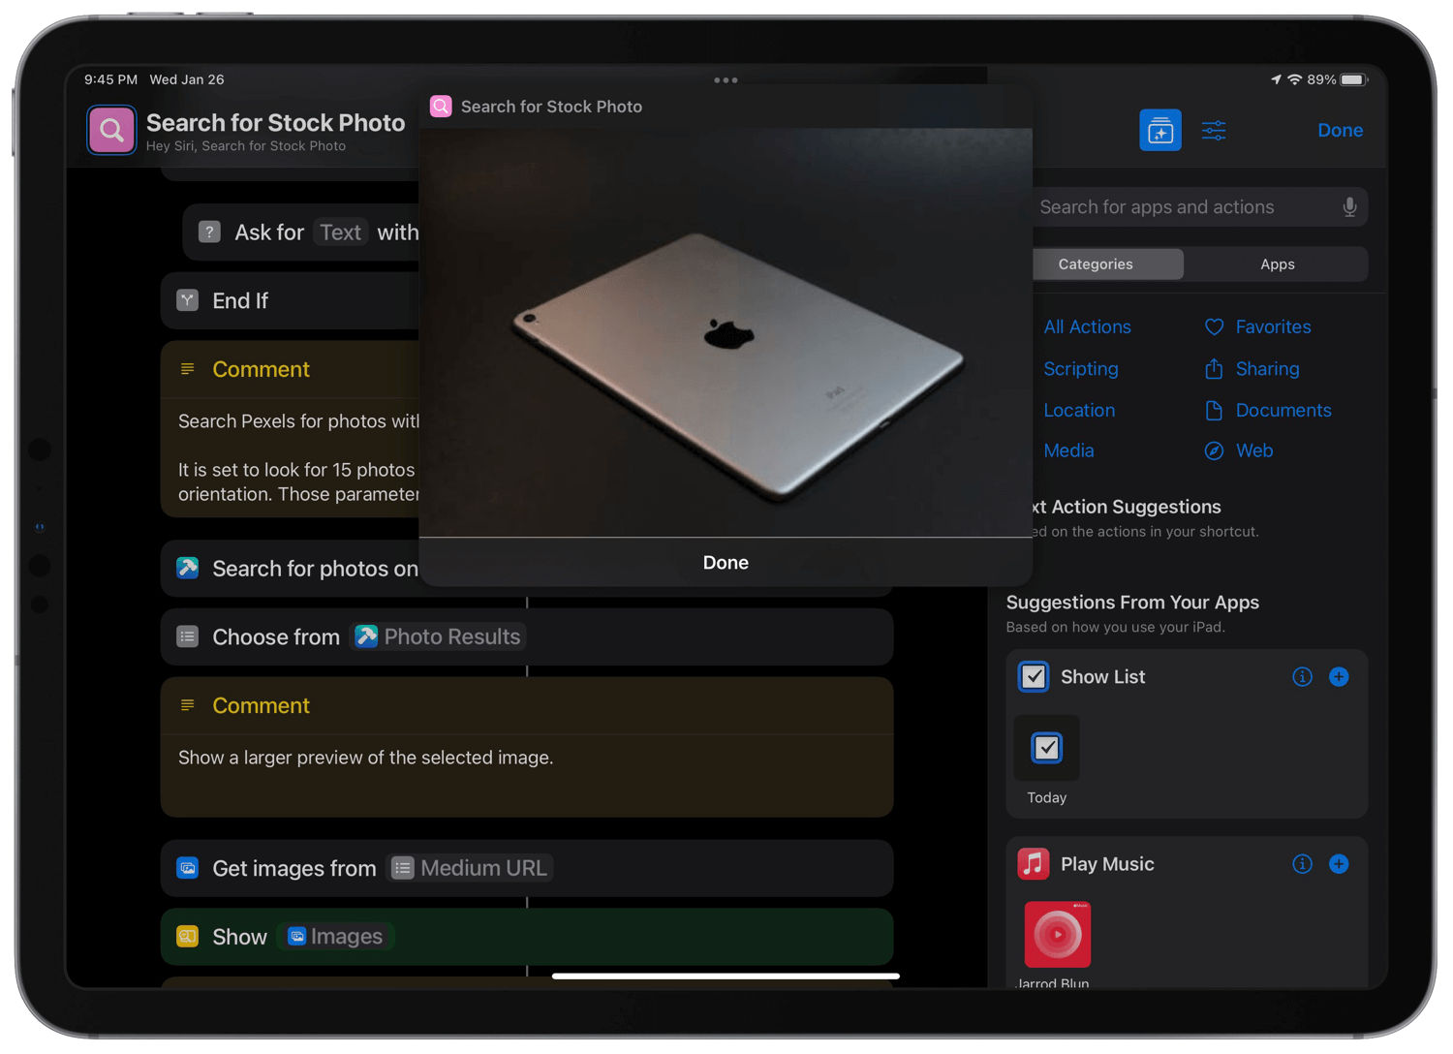This screenshot has width=1453, height=1054.
Task: Check the Wi-Fi status icon
Action: pyautogui.click(x=1295, y=79)
